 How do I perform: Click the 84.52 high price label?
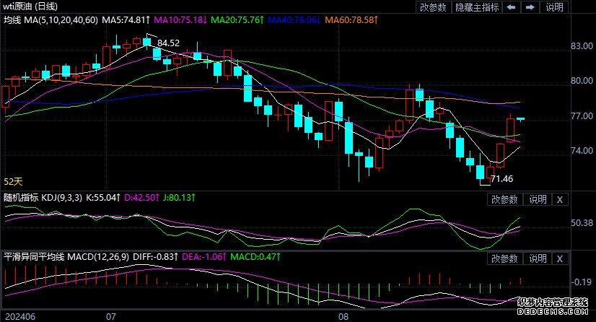click(168, 43)
